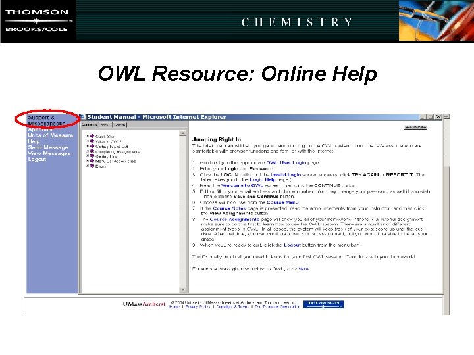
Task: Follow the Course Menu link
Action: pyautogui.click(x=282, y=202)
